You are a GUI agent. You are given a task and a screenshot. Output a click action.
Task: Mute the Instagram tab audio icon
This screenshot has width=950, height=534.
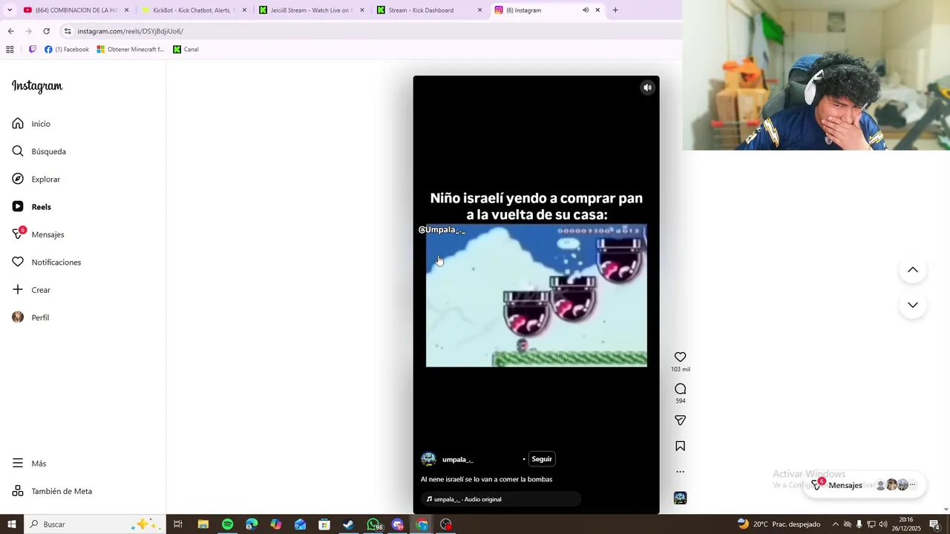(x=585, y=10)
